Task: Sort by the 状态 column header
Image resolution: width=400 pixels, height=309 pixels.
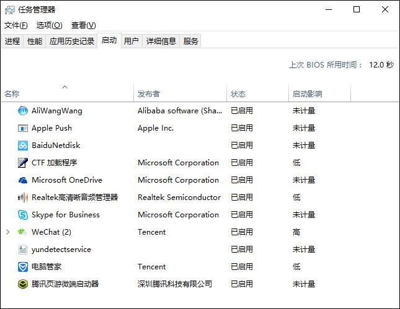Action: (x=257, y=94)
